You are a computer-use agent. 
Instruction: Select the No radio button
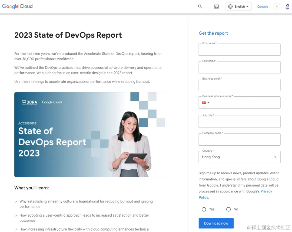pos(228,209)
